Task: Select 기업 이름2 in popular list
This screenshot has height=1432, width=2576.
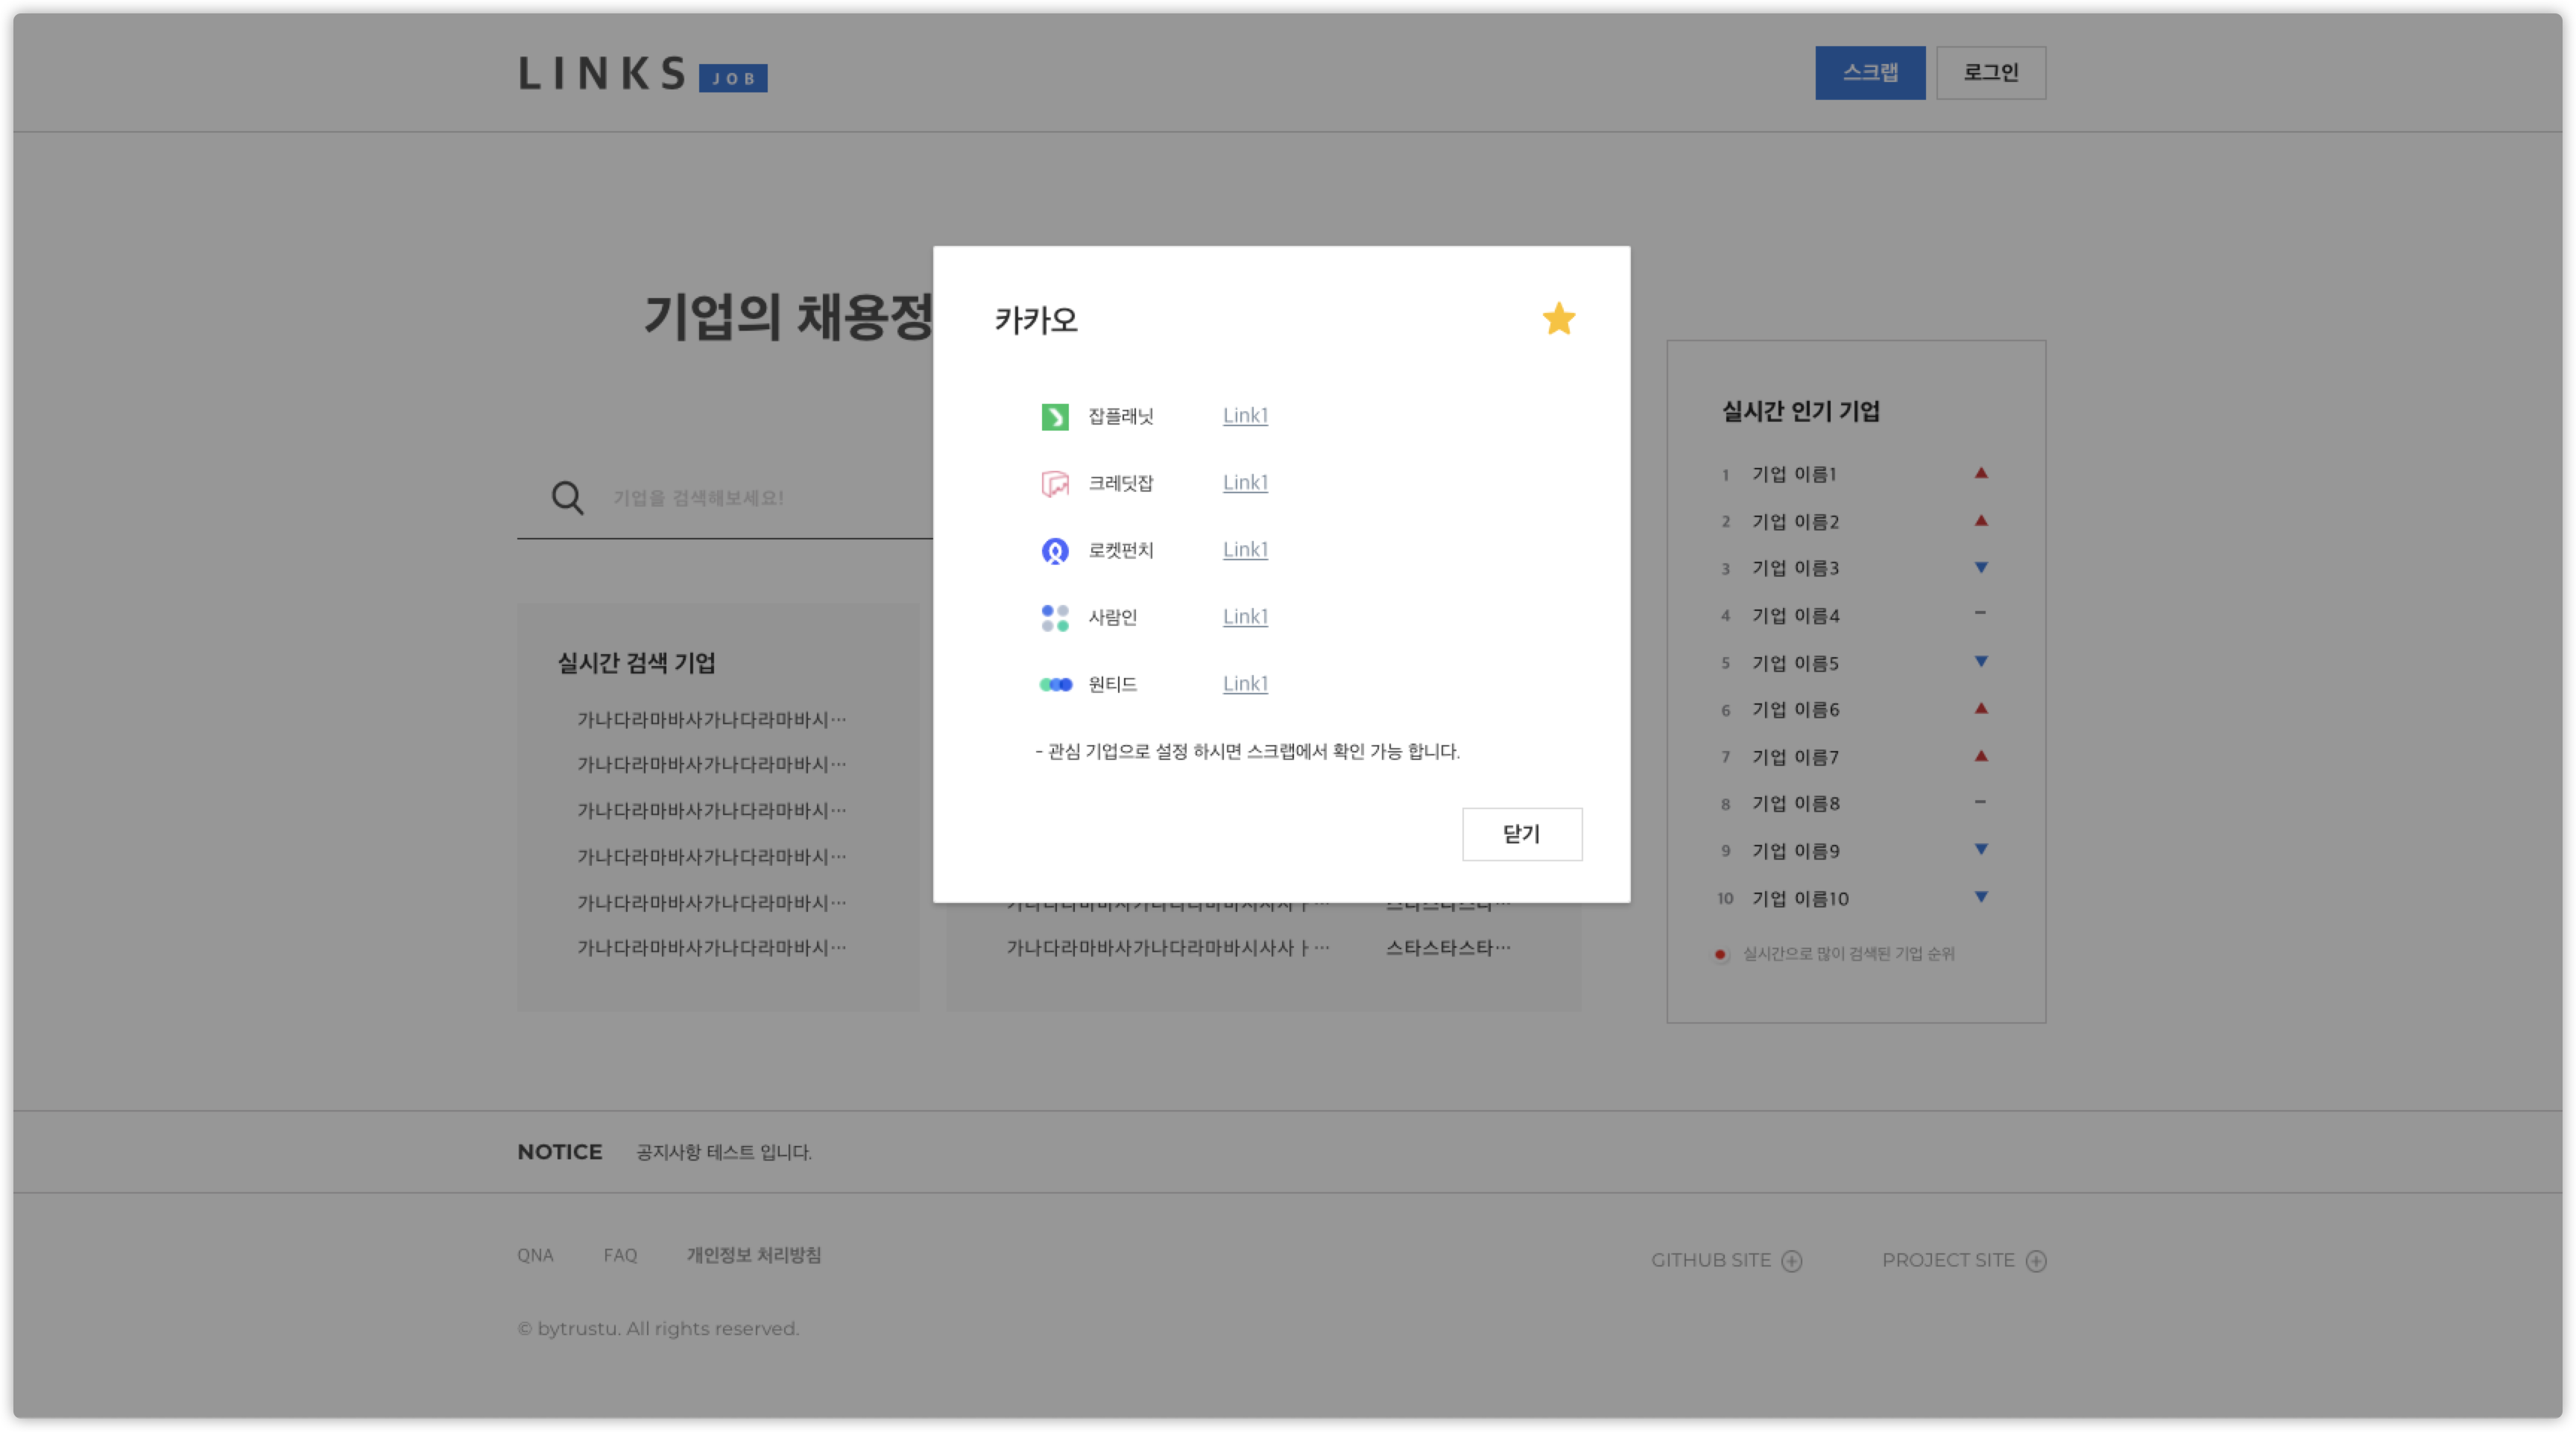Action: pyautogui.click(x=1795, y=522)
